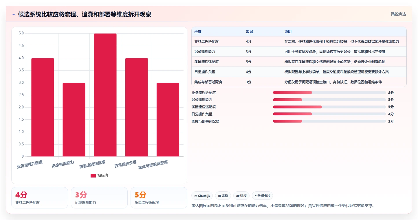Click the 业务流程匹配度 progress label

coord(203,93)
